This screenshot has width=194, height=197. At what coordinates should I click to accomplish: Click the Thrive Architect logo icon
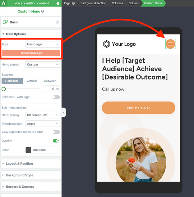click(x=3, y=3)
